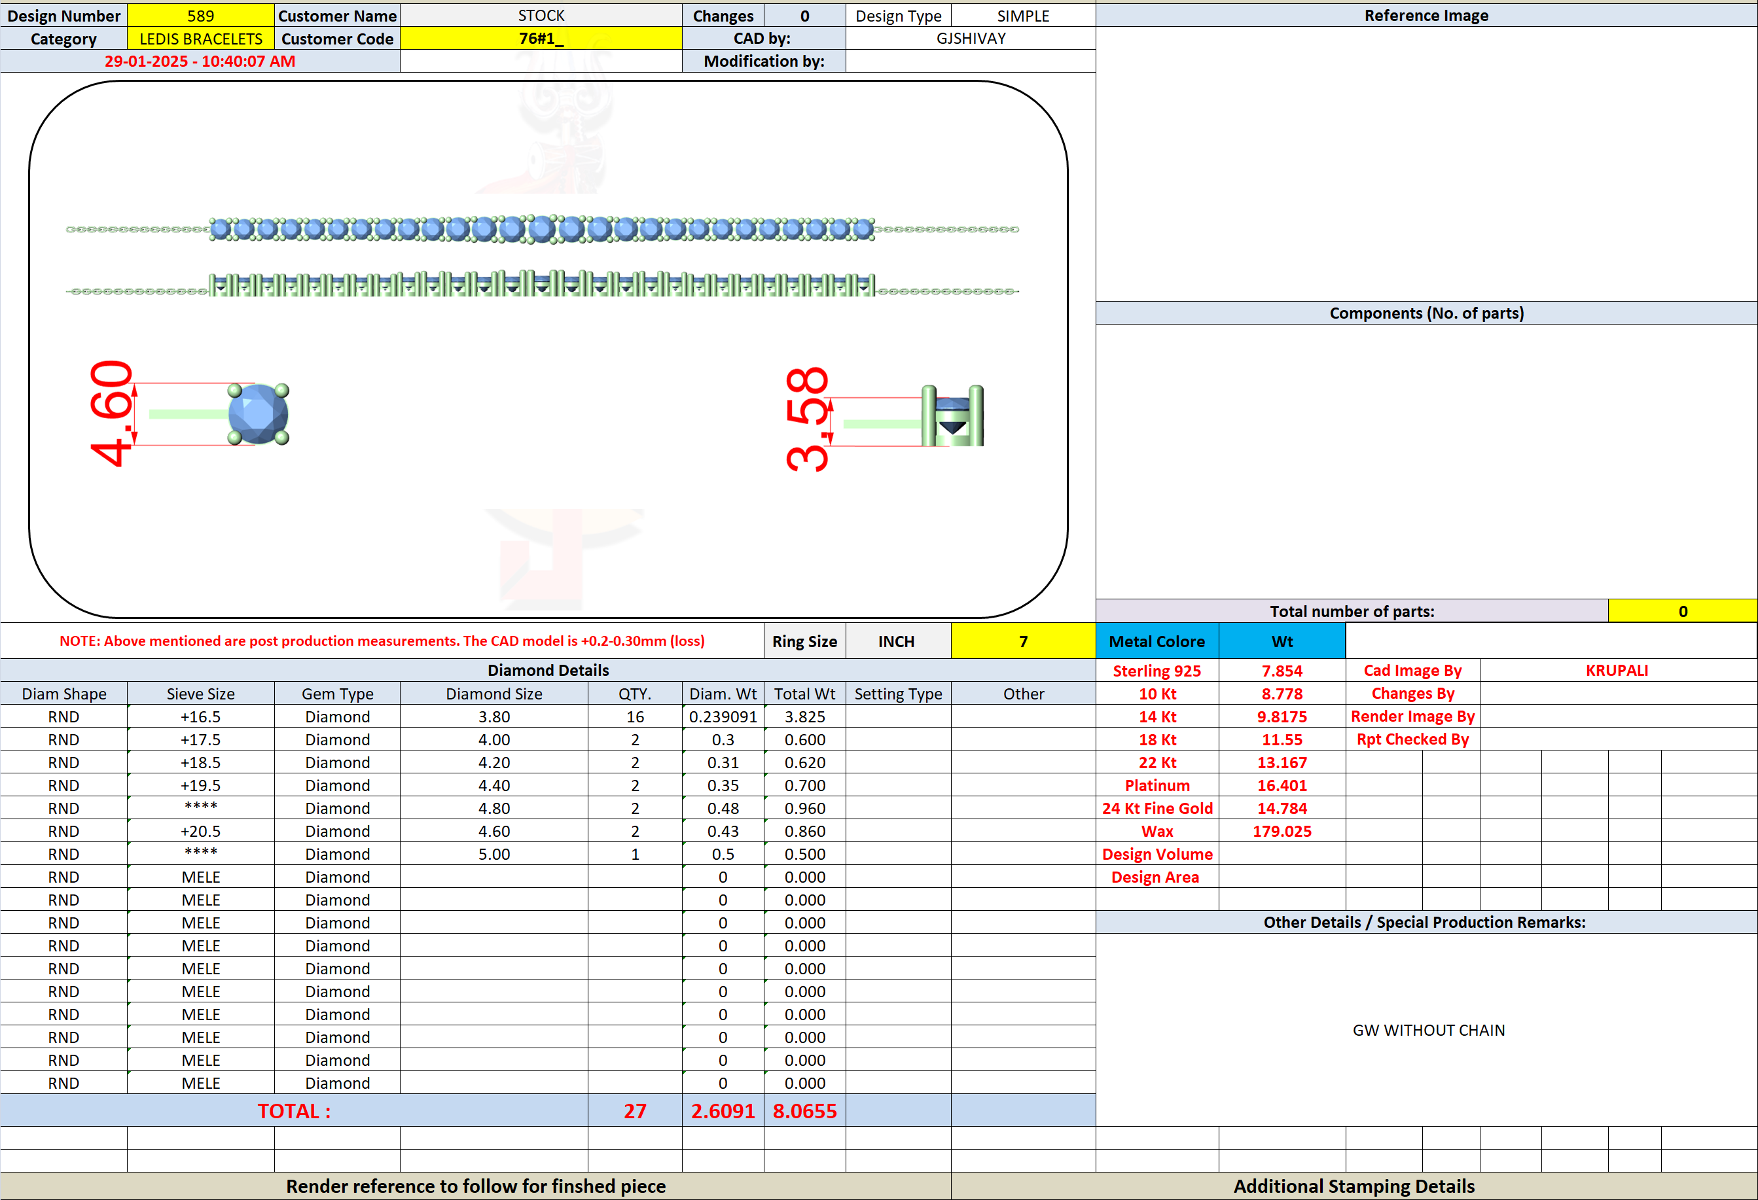This screenshot has height=1200, width=1758.
Task: Select the Changes value 0 cell
Action: pos(804,16)
